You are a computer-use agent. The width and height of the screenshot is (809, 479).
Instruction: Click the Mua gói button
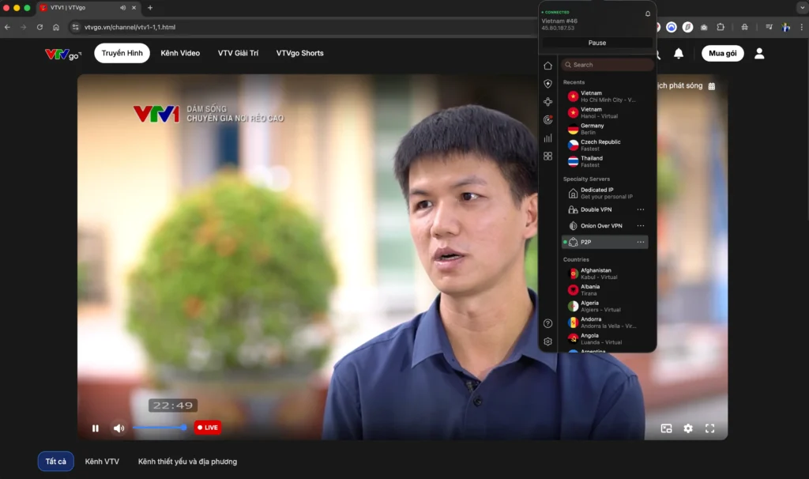coord(722,53)
